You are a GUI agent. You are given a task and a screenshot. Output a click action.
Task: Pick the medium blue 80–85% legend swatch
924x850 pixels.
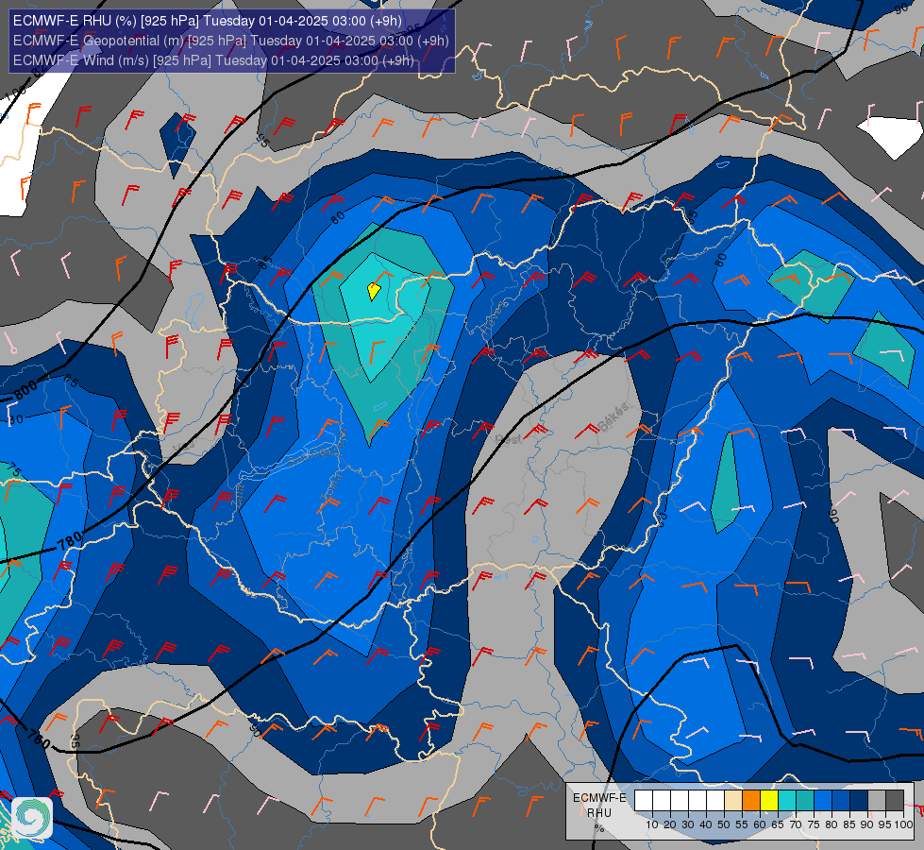pos(841,801)
